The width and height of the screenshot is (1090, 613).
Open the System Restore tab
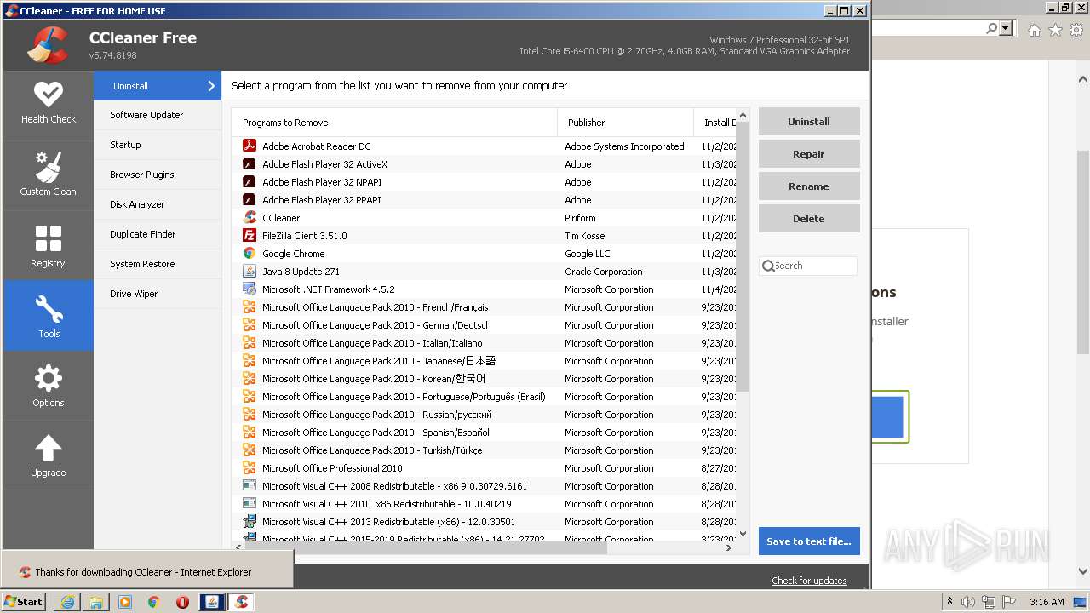[158, 264]
